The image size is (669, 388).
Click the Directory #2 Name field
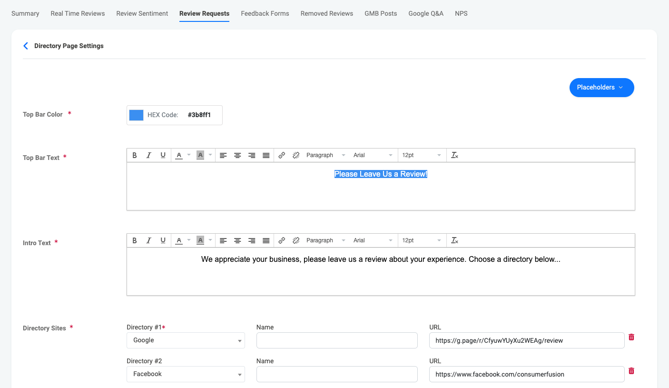coord(337,374)
